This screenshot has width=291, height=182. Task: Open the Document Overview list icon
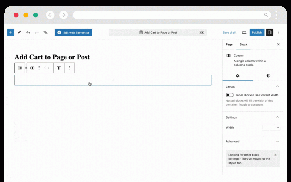point(45,32)
